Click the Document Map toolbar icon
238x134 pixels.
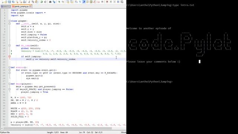click(91, 2)
